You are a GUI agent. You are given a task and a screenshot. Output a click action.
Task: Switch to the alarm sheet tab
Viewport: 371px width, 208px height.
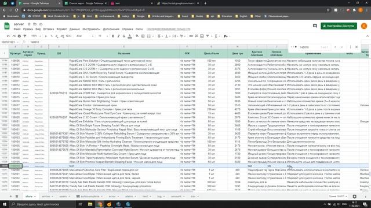[130, 196]
